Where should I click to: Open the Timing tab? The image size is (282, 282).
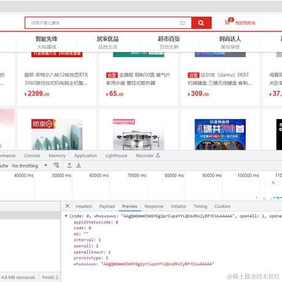pos(200,207)
